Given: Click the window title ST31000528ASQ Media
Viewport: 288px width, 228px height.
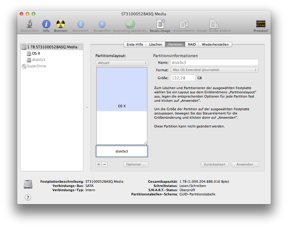Looking at the screenshot, I should click(144, 14).
